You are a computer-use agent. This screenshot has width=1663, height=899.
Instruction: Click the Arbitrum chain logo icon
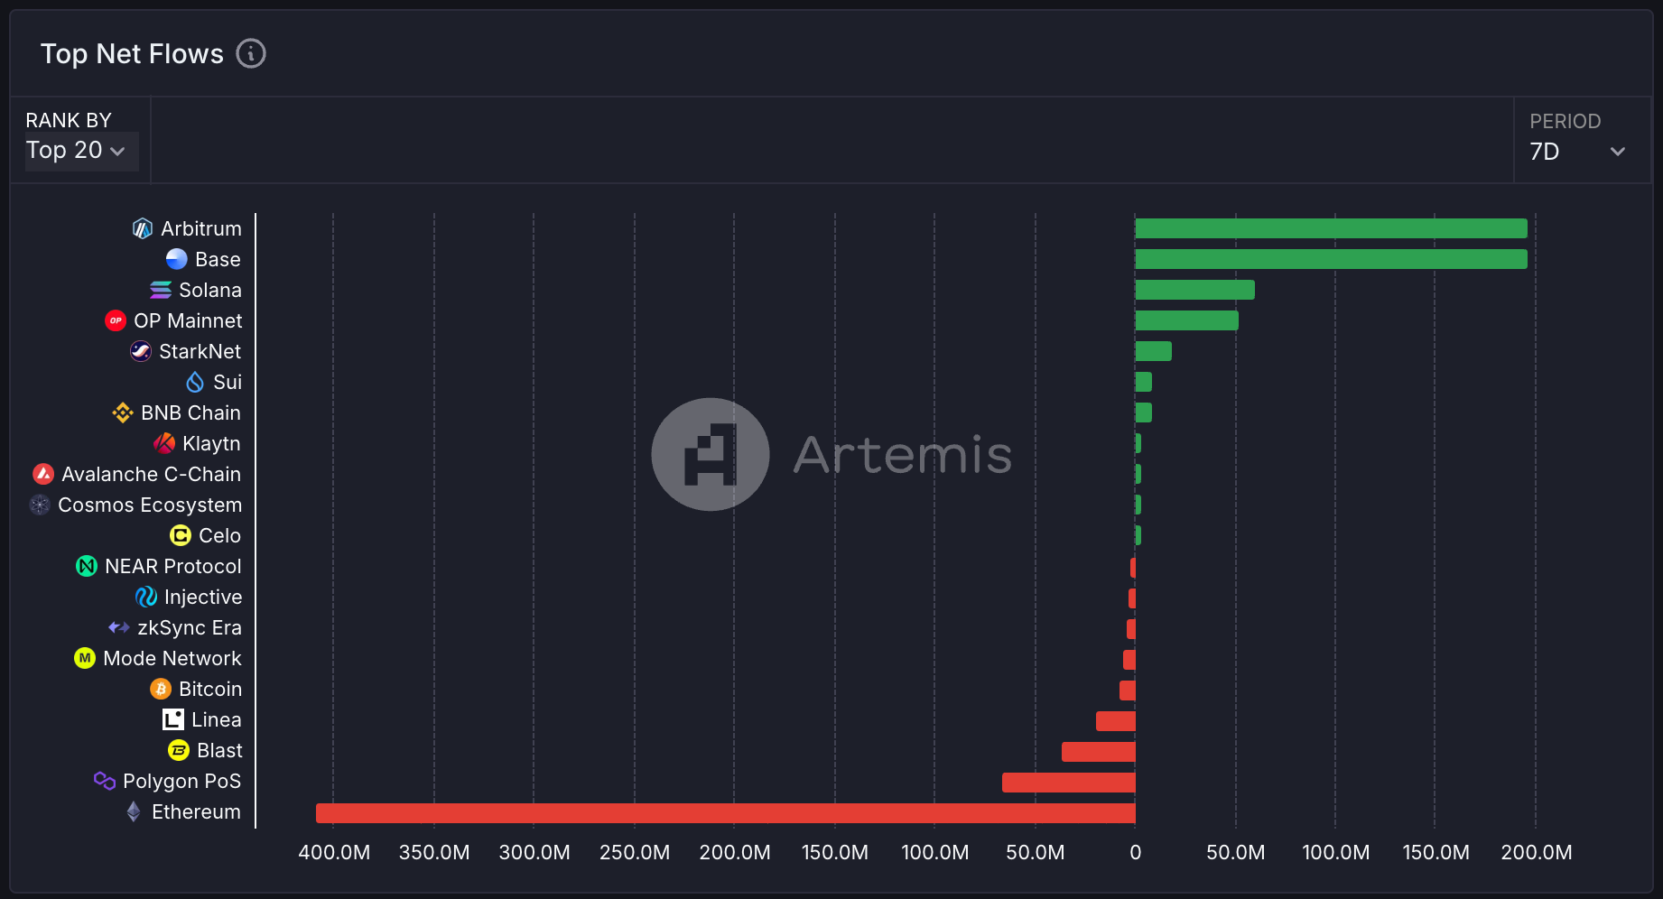coord(143,228)
